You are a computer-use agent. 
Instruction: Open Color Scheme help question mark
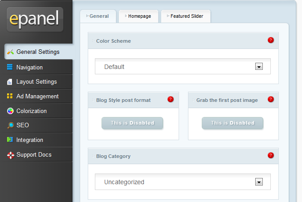click(271, 40)
